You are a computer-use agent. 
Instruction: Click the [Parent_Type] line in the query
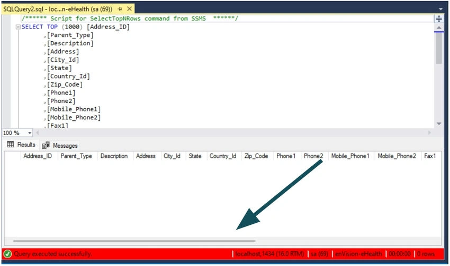click(70, 35)
